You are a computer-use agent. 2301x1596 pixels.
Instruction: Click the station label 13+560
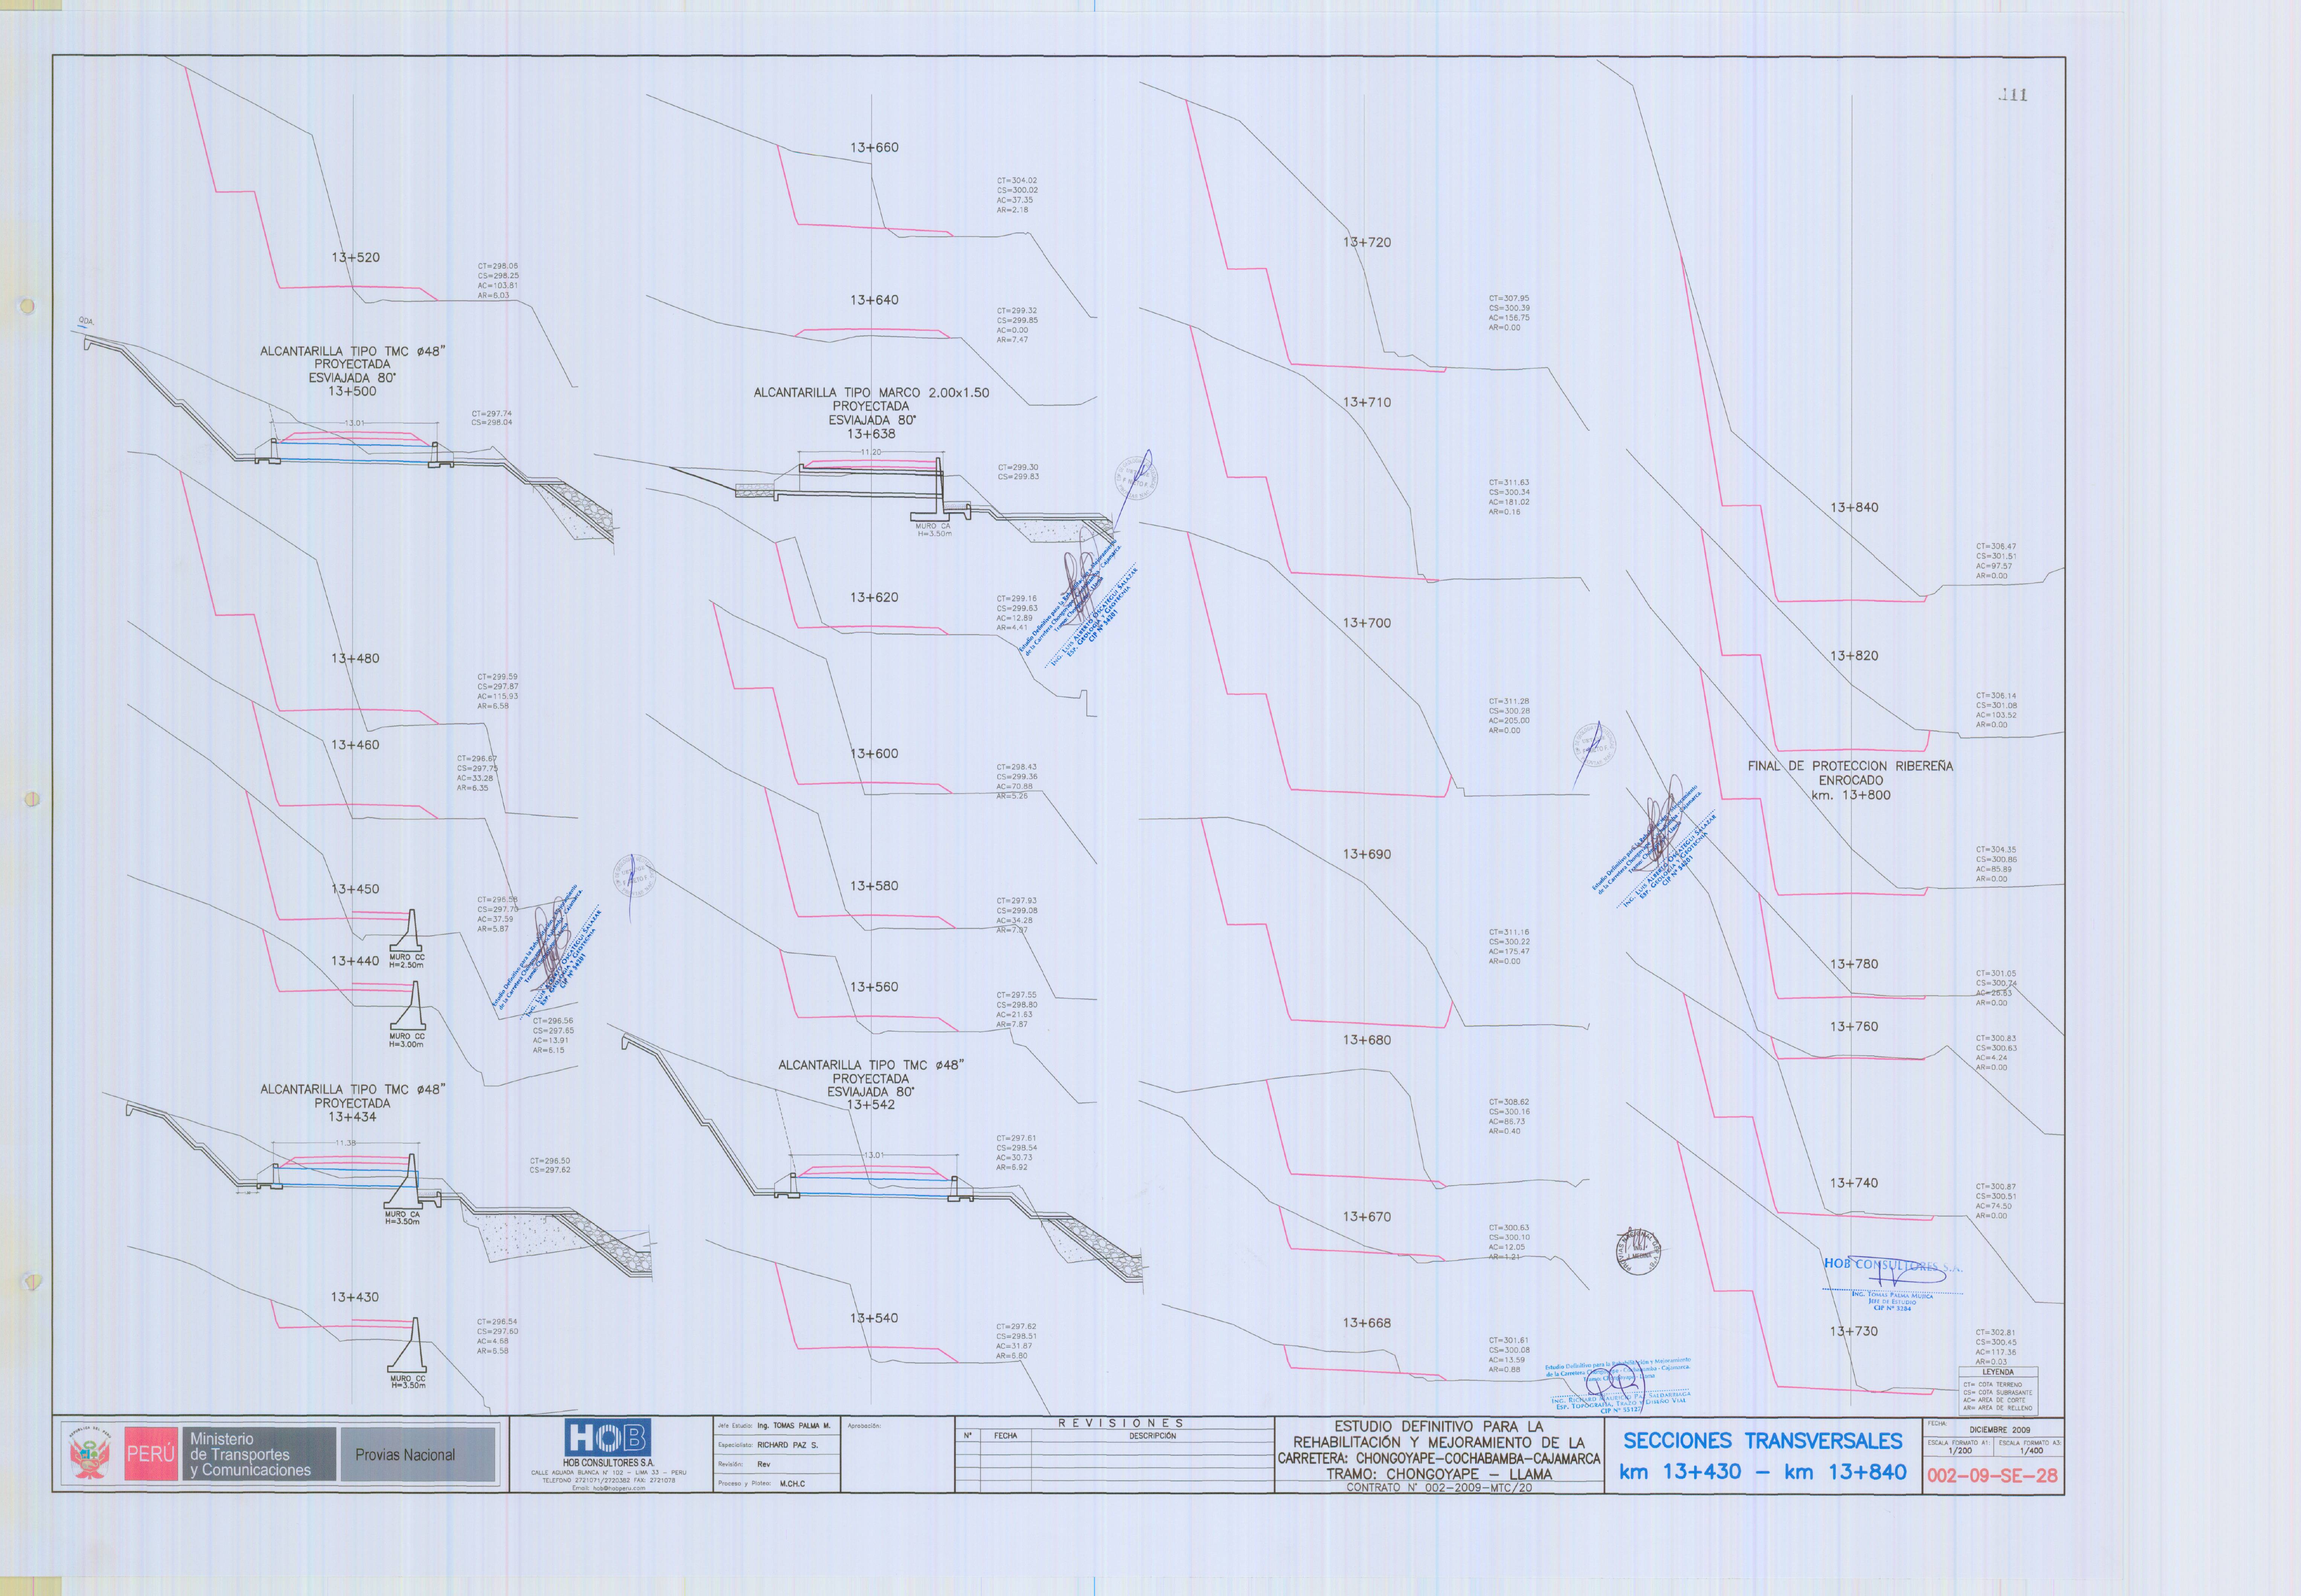[x=874, y=987]
